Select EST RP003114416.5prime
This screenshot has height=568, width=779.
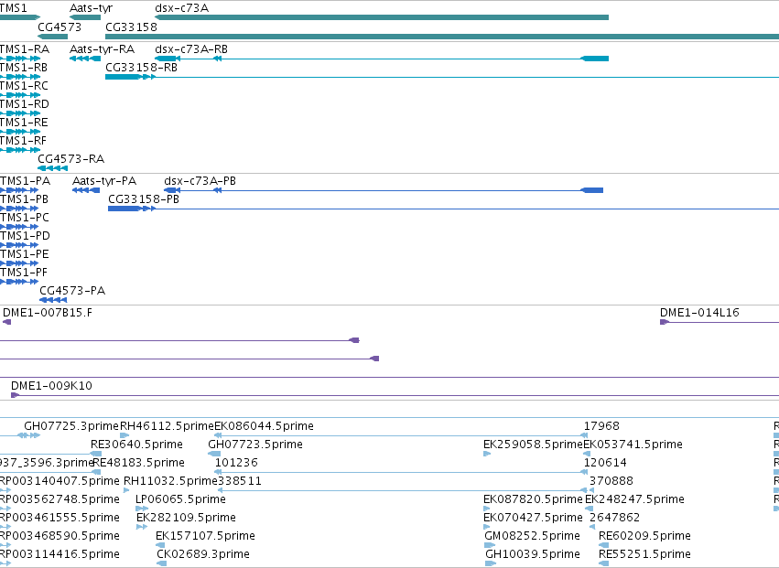point(60,555)
